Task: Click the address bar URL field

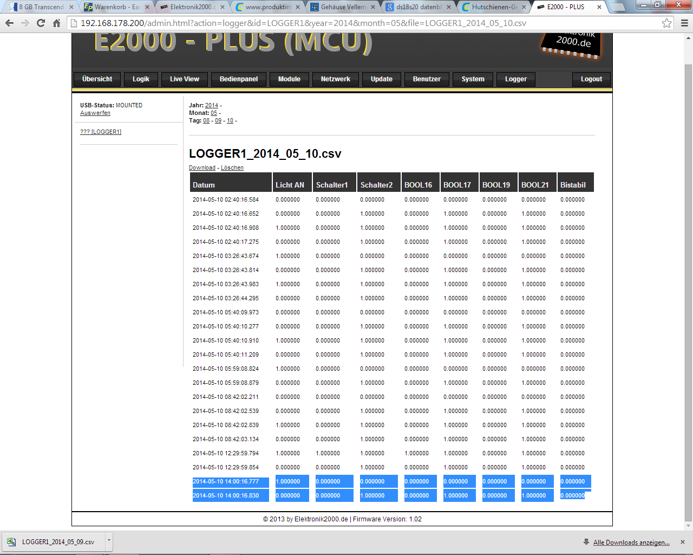Action: (x=368, y=23)
